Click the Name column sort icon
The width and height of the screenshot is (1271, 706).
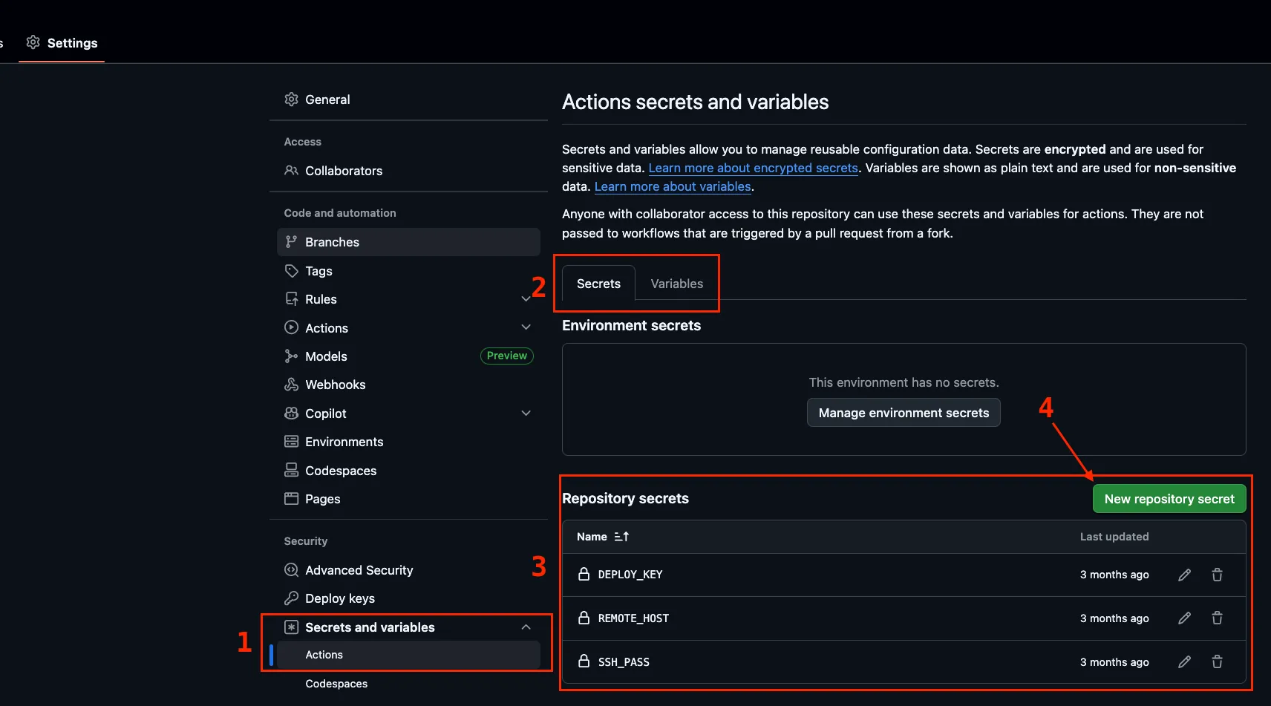point(621,537)
